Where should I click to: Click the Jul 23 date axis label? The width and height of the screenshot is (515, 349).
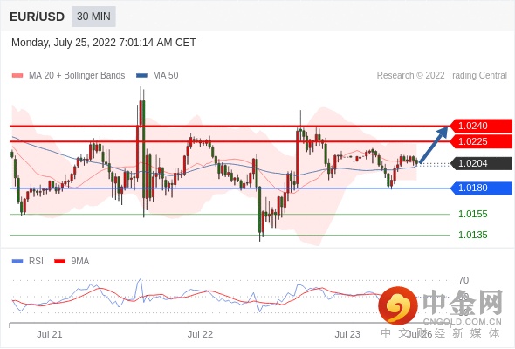pyautogui.click(x=347, y=334)
